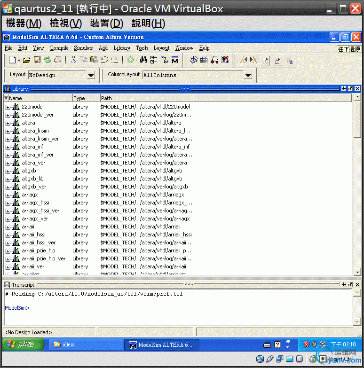Click the second crossed-arrows coverage icon

(253, 60)
